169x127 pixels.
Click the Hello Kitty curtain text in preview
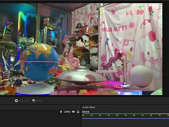click(x=115, y=29)
